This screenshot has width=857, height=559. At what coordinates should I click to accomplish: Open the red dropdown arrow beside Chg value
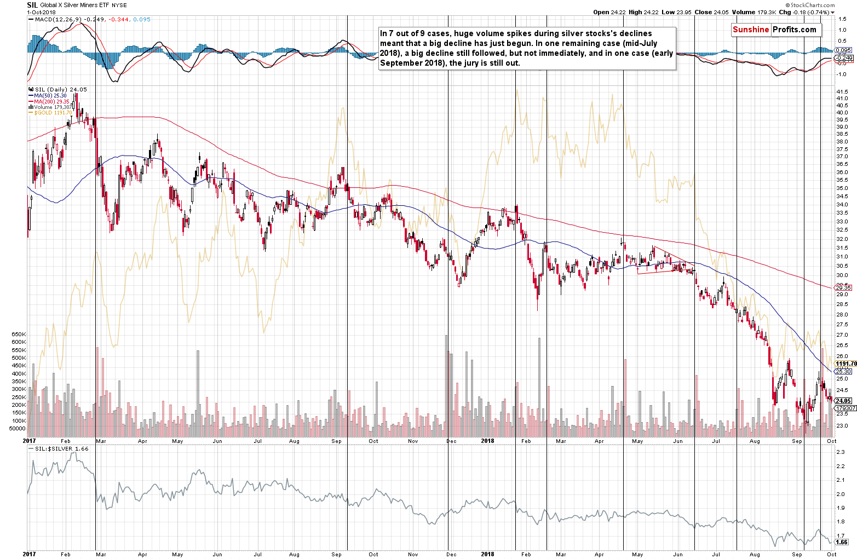pyautogui.click(x=832, y=13)
